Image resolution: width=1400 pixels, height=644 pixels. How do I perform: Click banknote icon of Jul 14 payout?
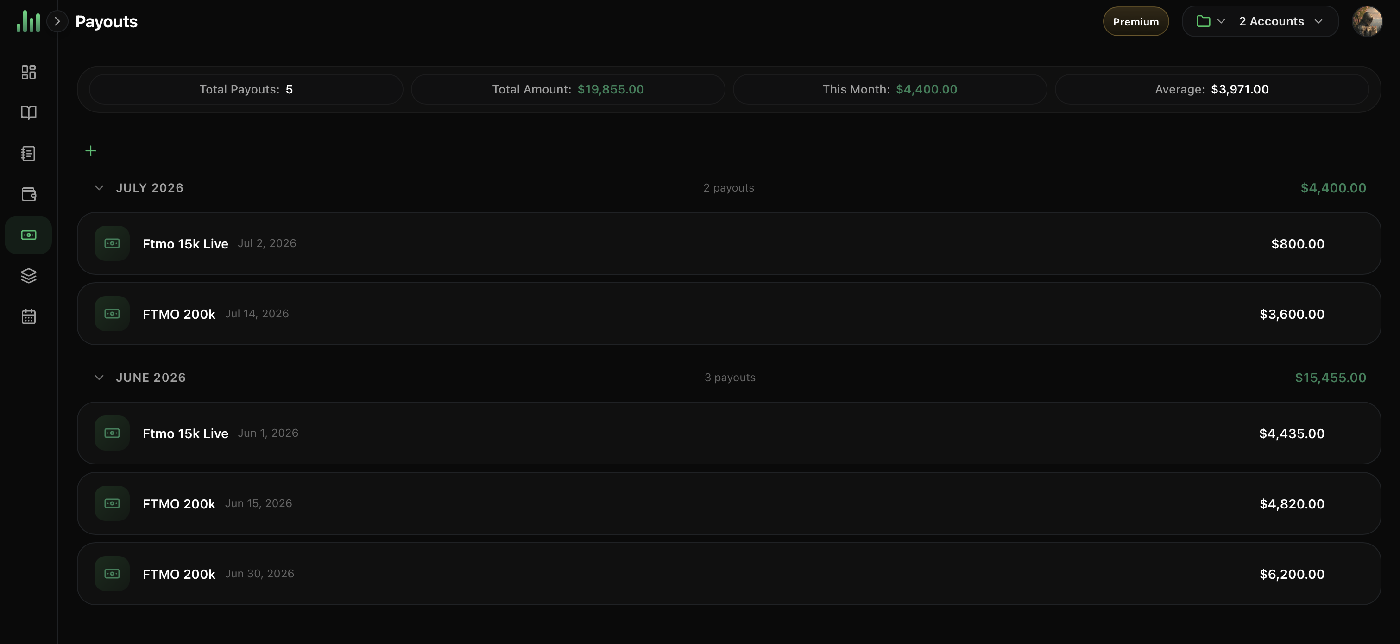pos(112,314)
